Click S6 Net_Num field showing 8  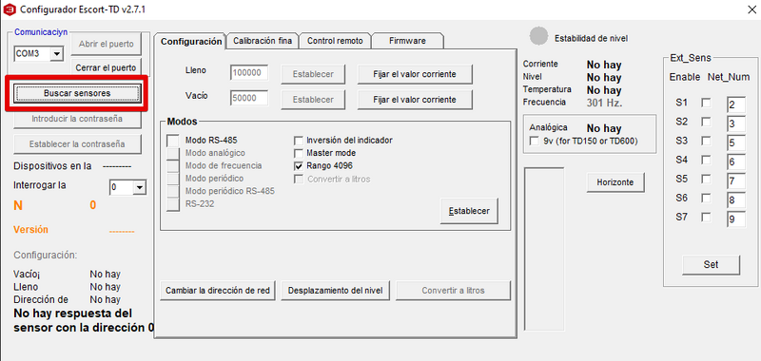click(x=735, y=200)
